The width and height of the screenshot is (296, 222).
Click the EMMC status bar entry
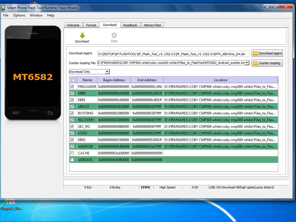pyautogui.click(x=146, y=187)
